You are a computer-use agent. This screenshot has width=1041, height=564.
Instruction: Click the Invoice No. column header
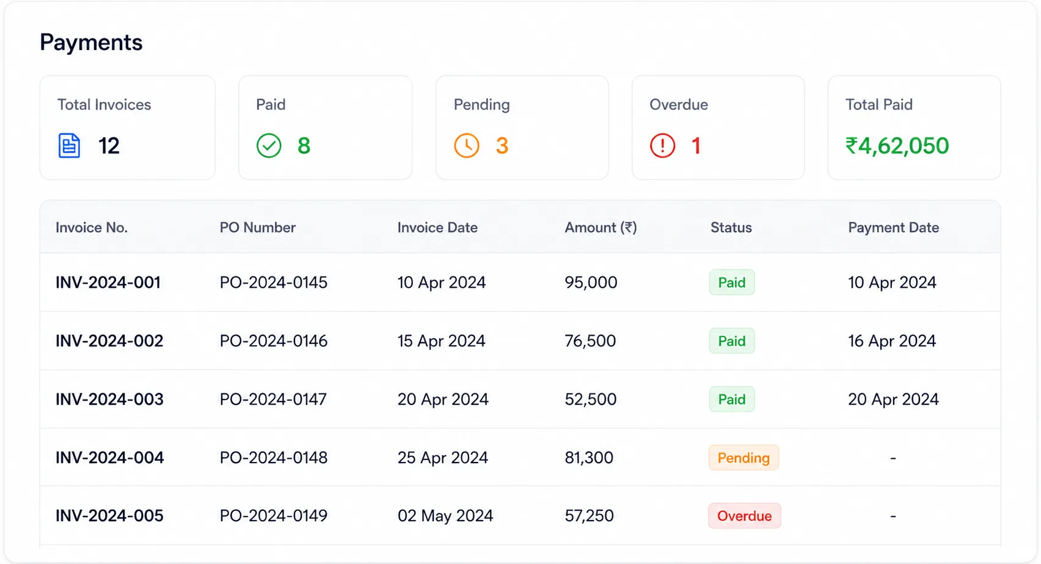pyautogui.click(x=92, y=227)
